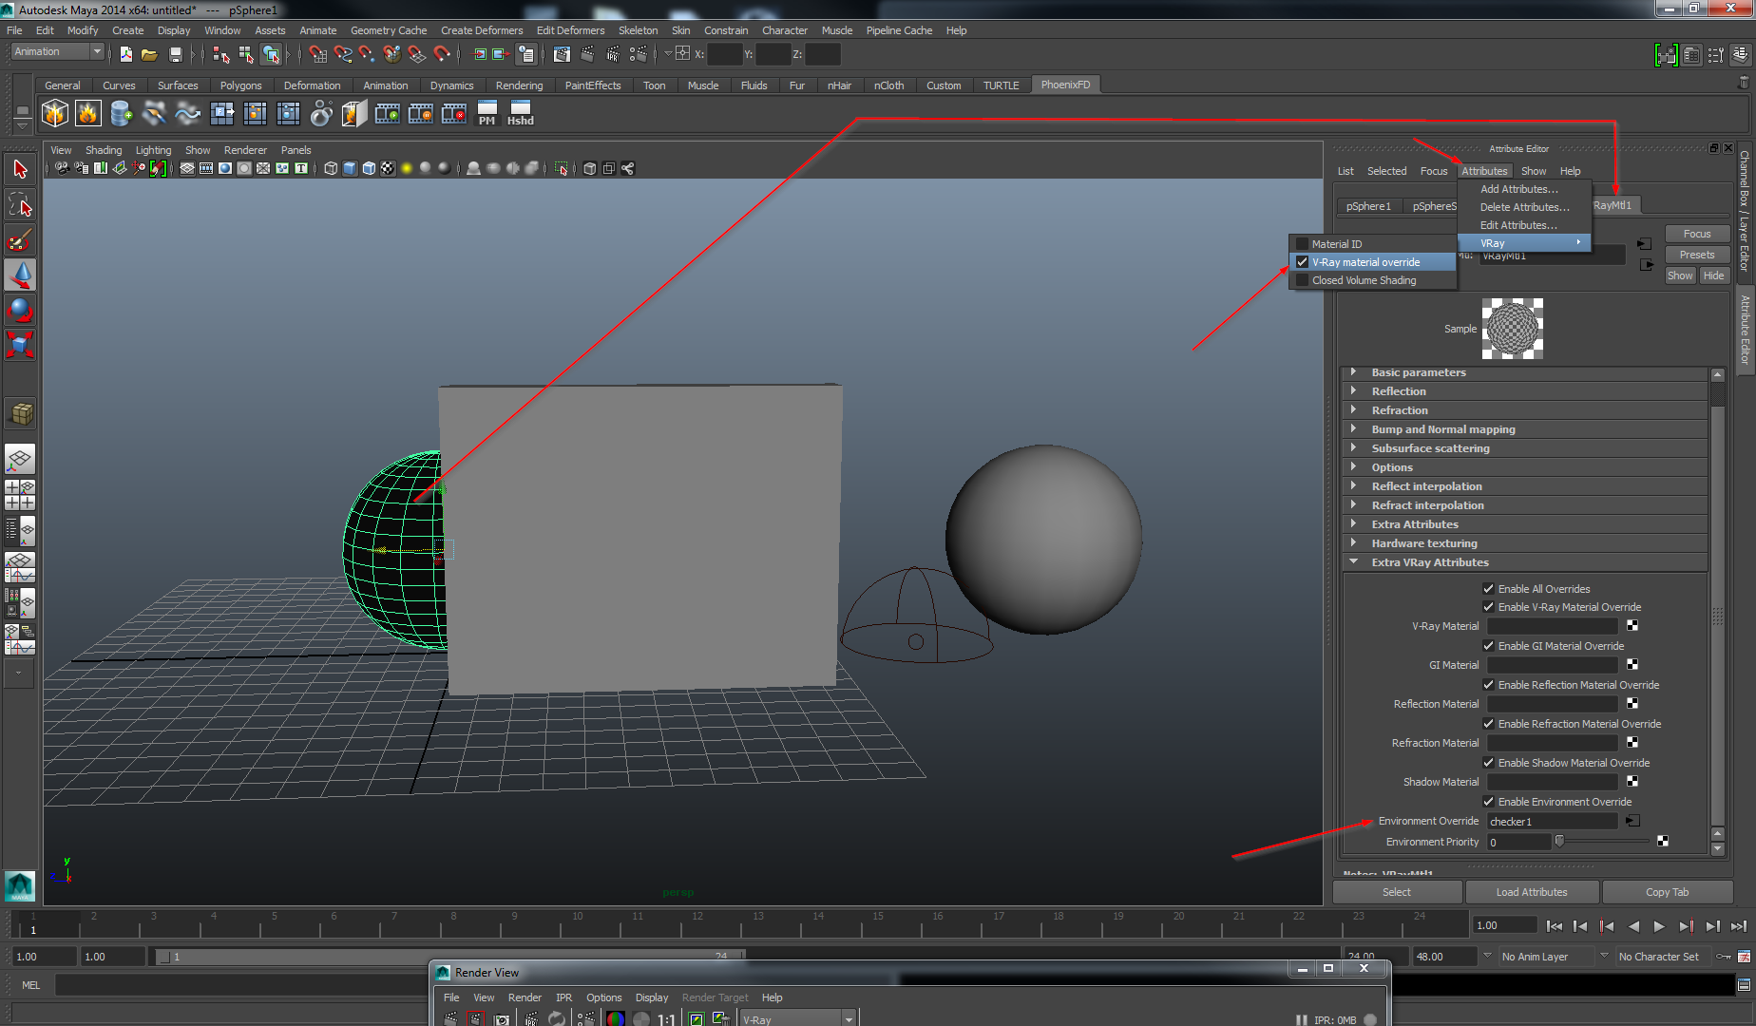Select the pSphere1 attribute tab
The width and height of the screenshot is (1756, 1026).
click(1368, 206)
